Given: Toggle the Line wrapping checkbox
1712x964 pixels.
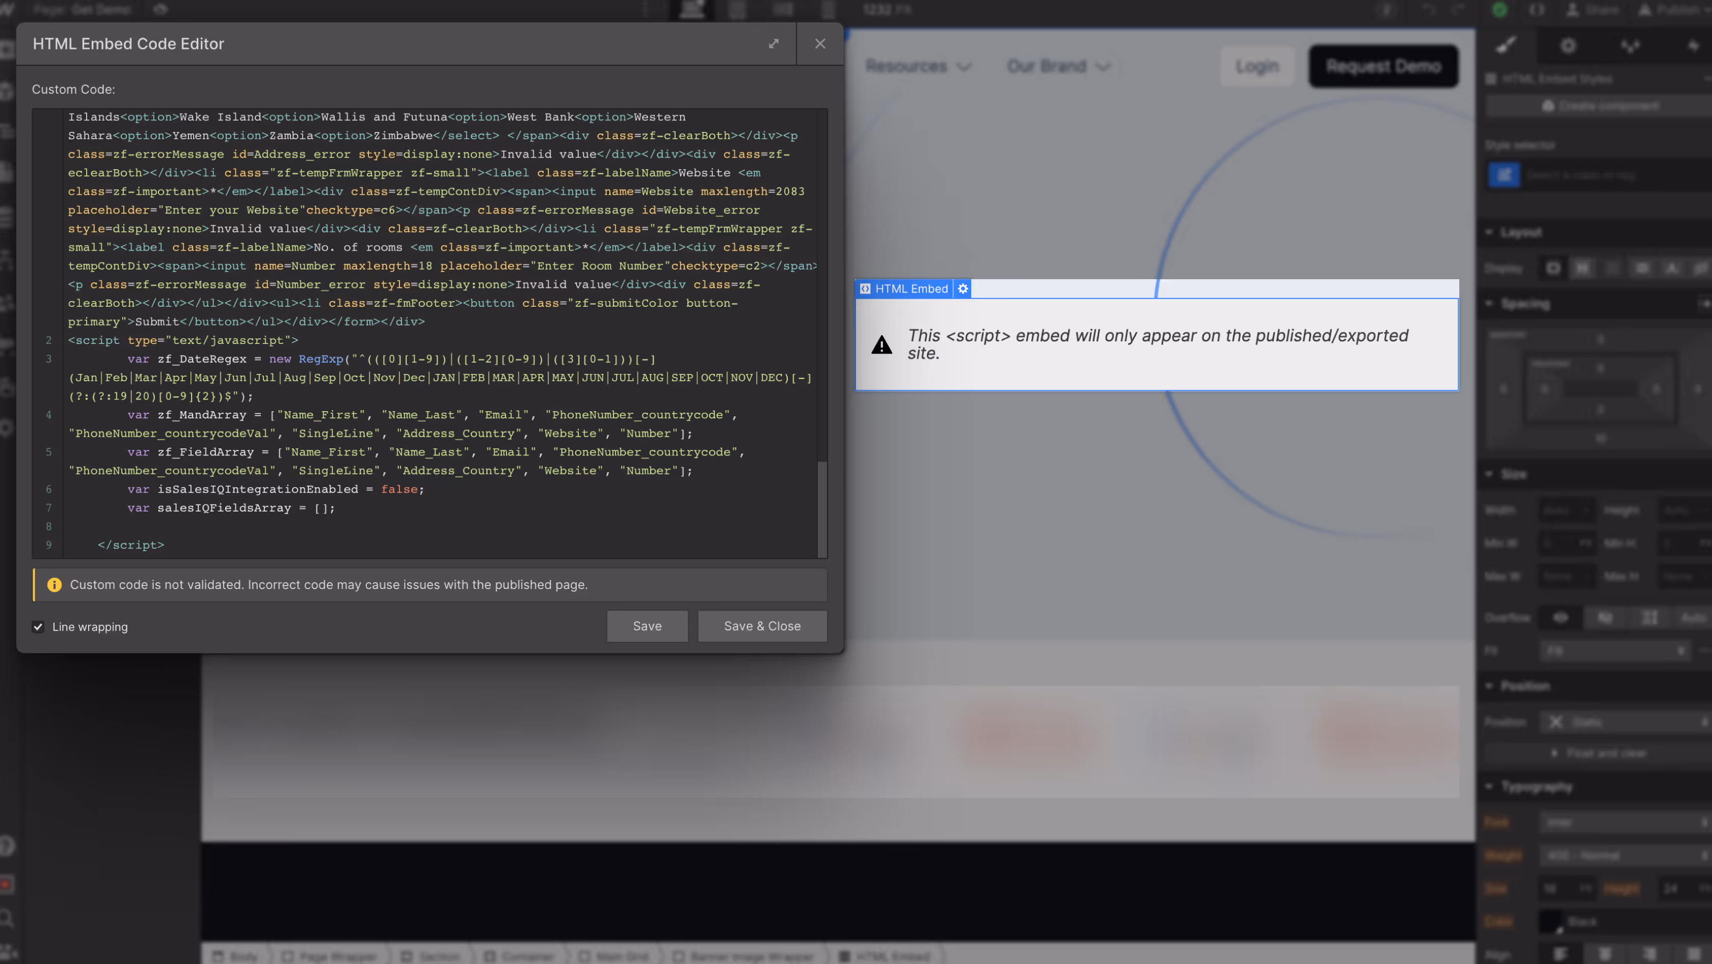Looking at the screenshot, I should pos(39,627).
